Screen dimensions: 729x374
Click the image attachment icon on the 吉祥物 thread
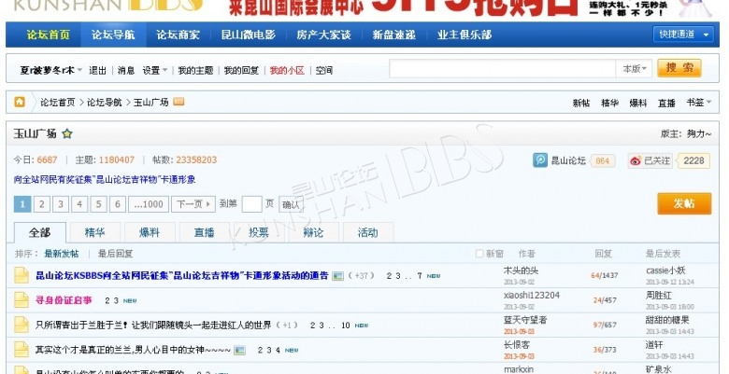[x=337, y=276]
